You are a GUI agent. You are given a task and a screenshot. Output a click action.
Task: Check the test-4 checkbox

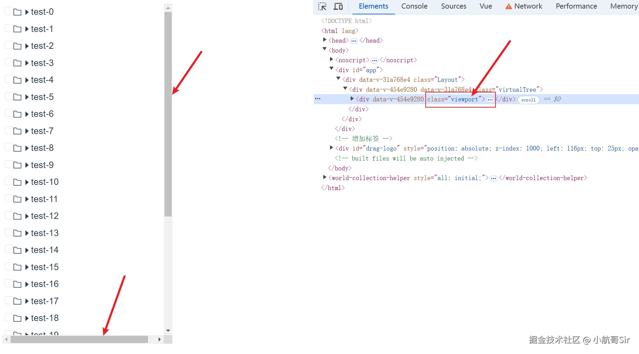9,79
